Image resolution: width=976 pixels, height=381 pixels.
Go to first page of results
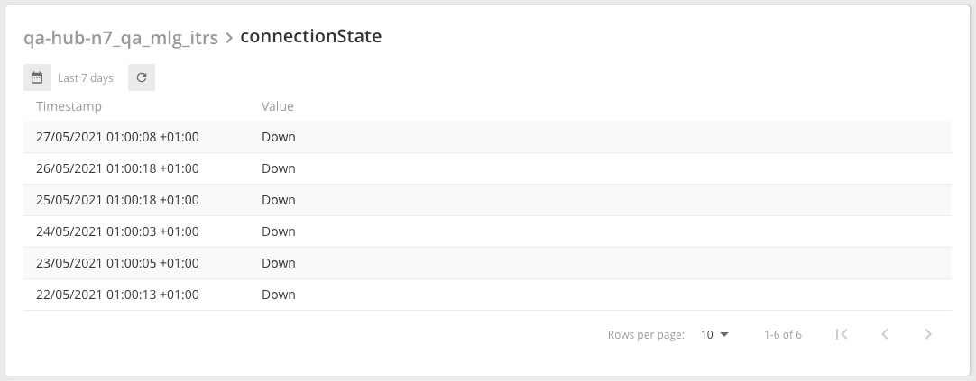pos(842,334)
